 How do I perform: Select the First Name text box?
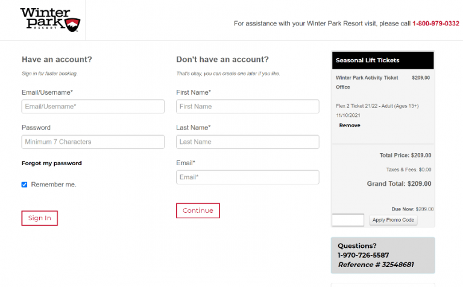tap(247, 106)
